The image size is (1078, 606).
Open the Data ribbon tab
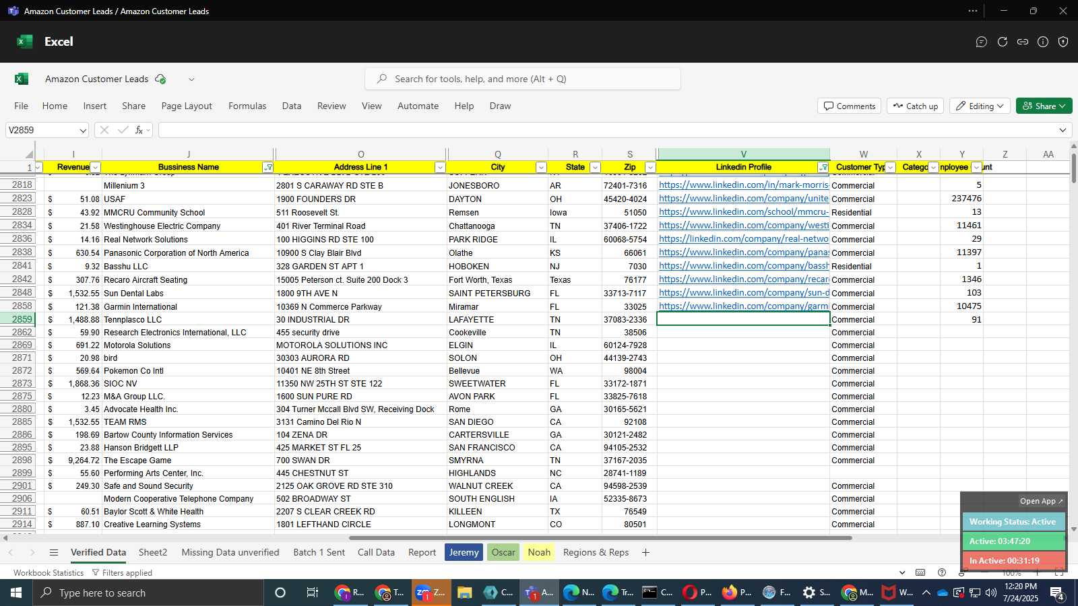pos(291,106)
